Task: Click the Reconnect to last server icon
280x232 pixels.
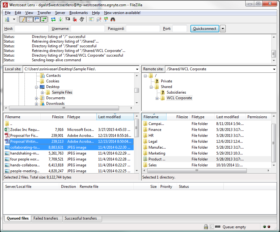Action: coord(82,19)
